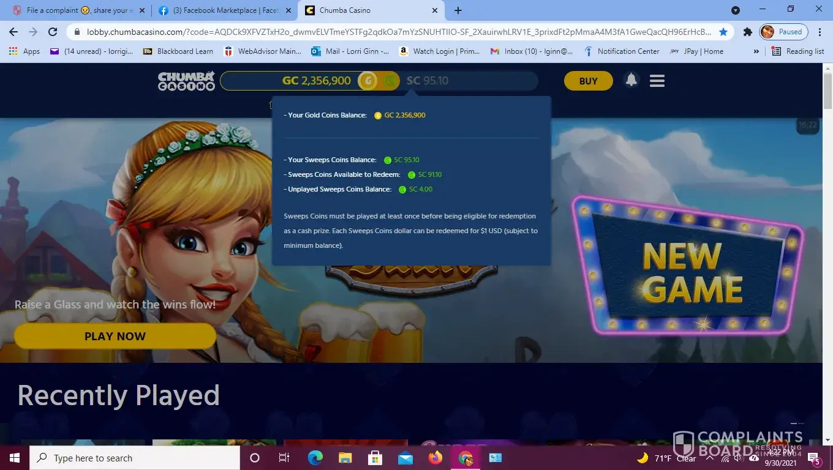This screenshot has height=470, width=833.
Task: Open the (14 unread) Yahoo mail bookmark
Action: click(x=91, y=51)
